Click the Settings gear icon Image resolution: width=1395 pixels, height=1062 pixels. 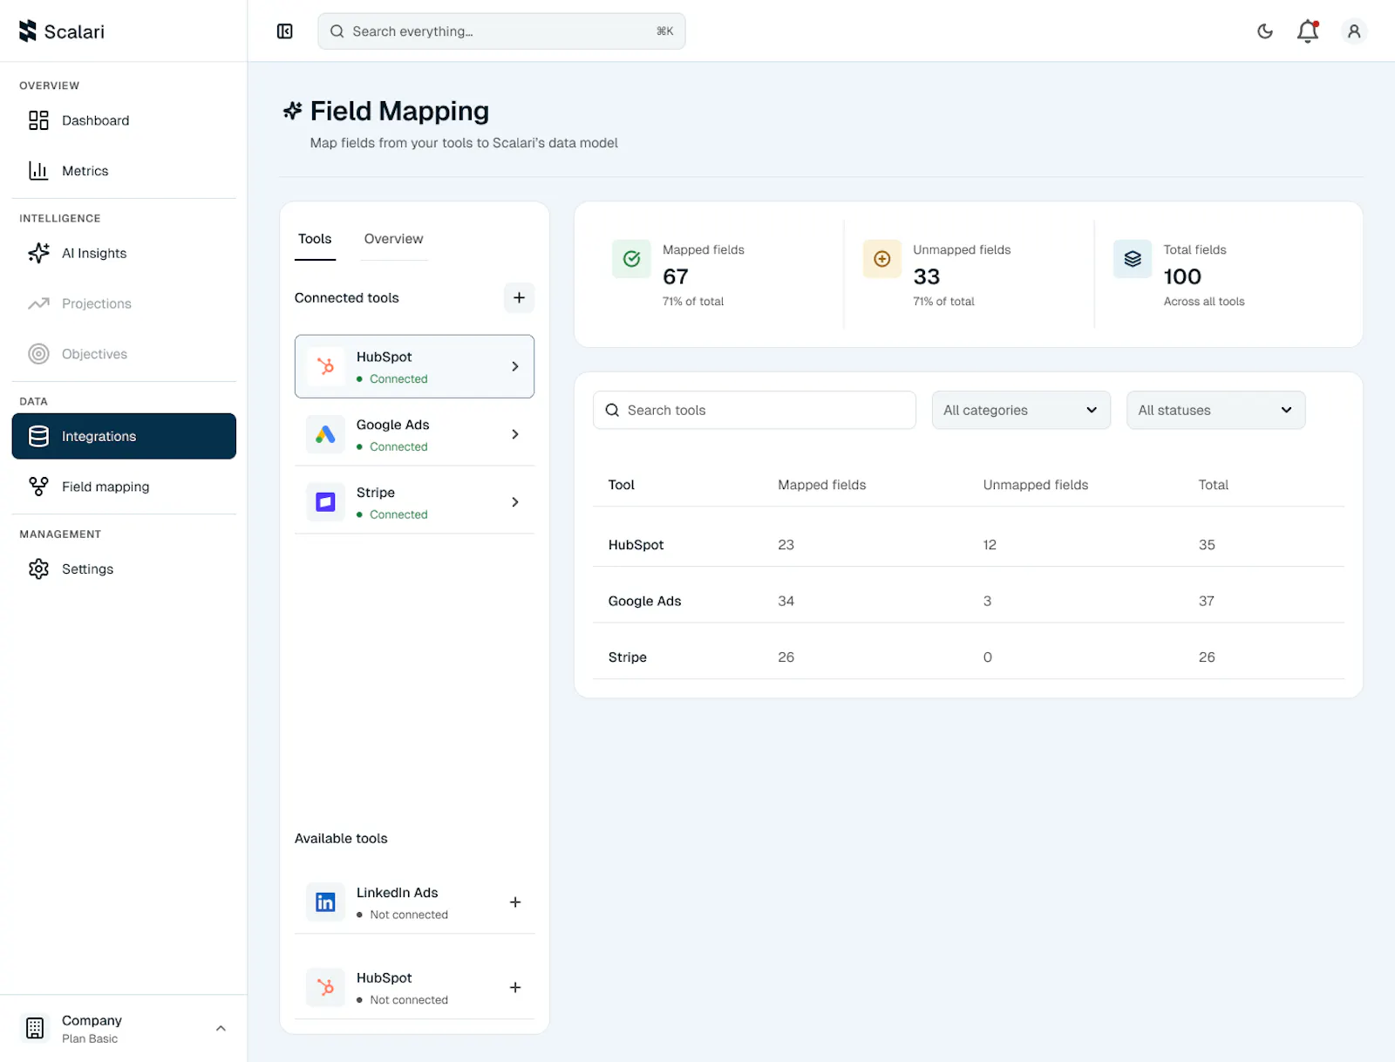coord(38,568)
